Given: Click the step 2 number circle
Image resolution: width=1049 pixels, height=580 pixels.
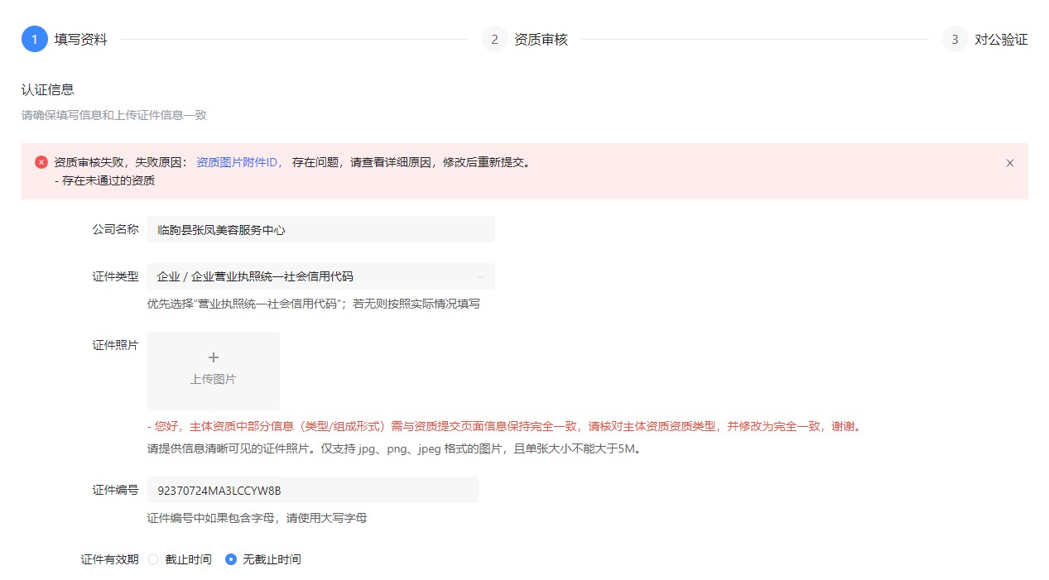Looking at the screenshot, I should 494,39.
